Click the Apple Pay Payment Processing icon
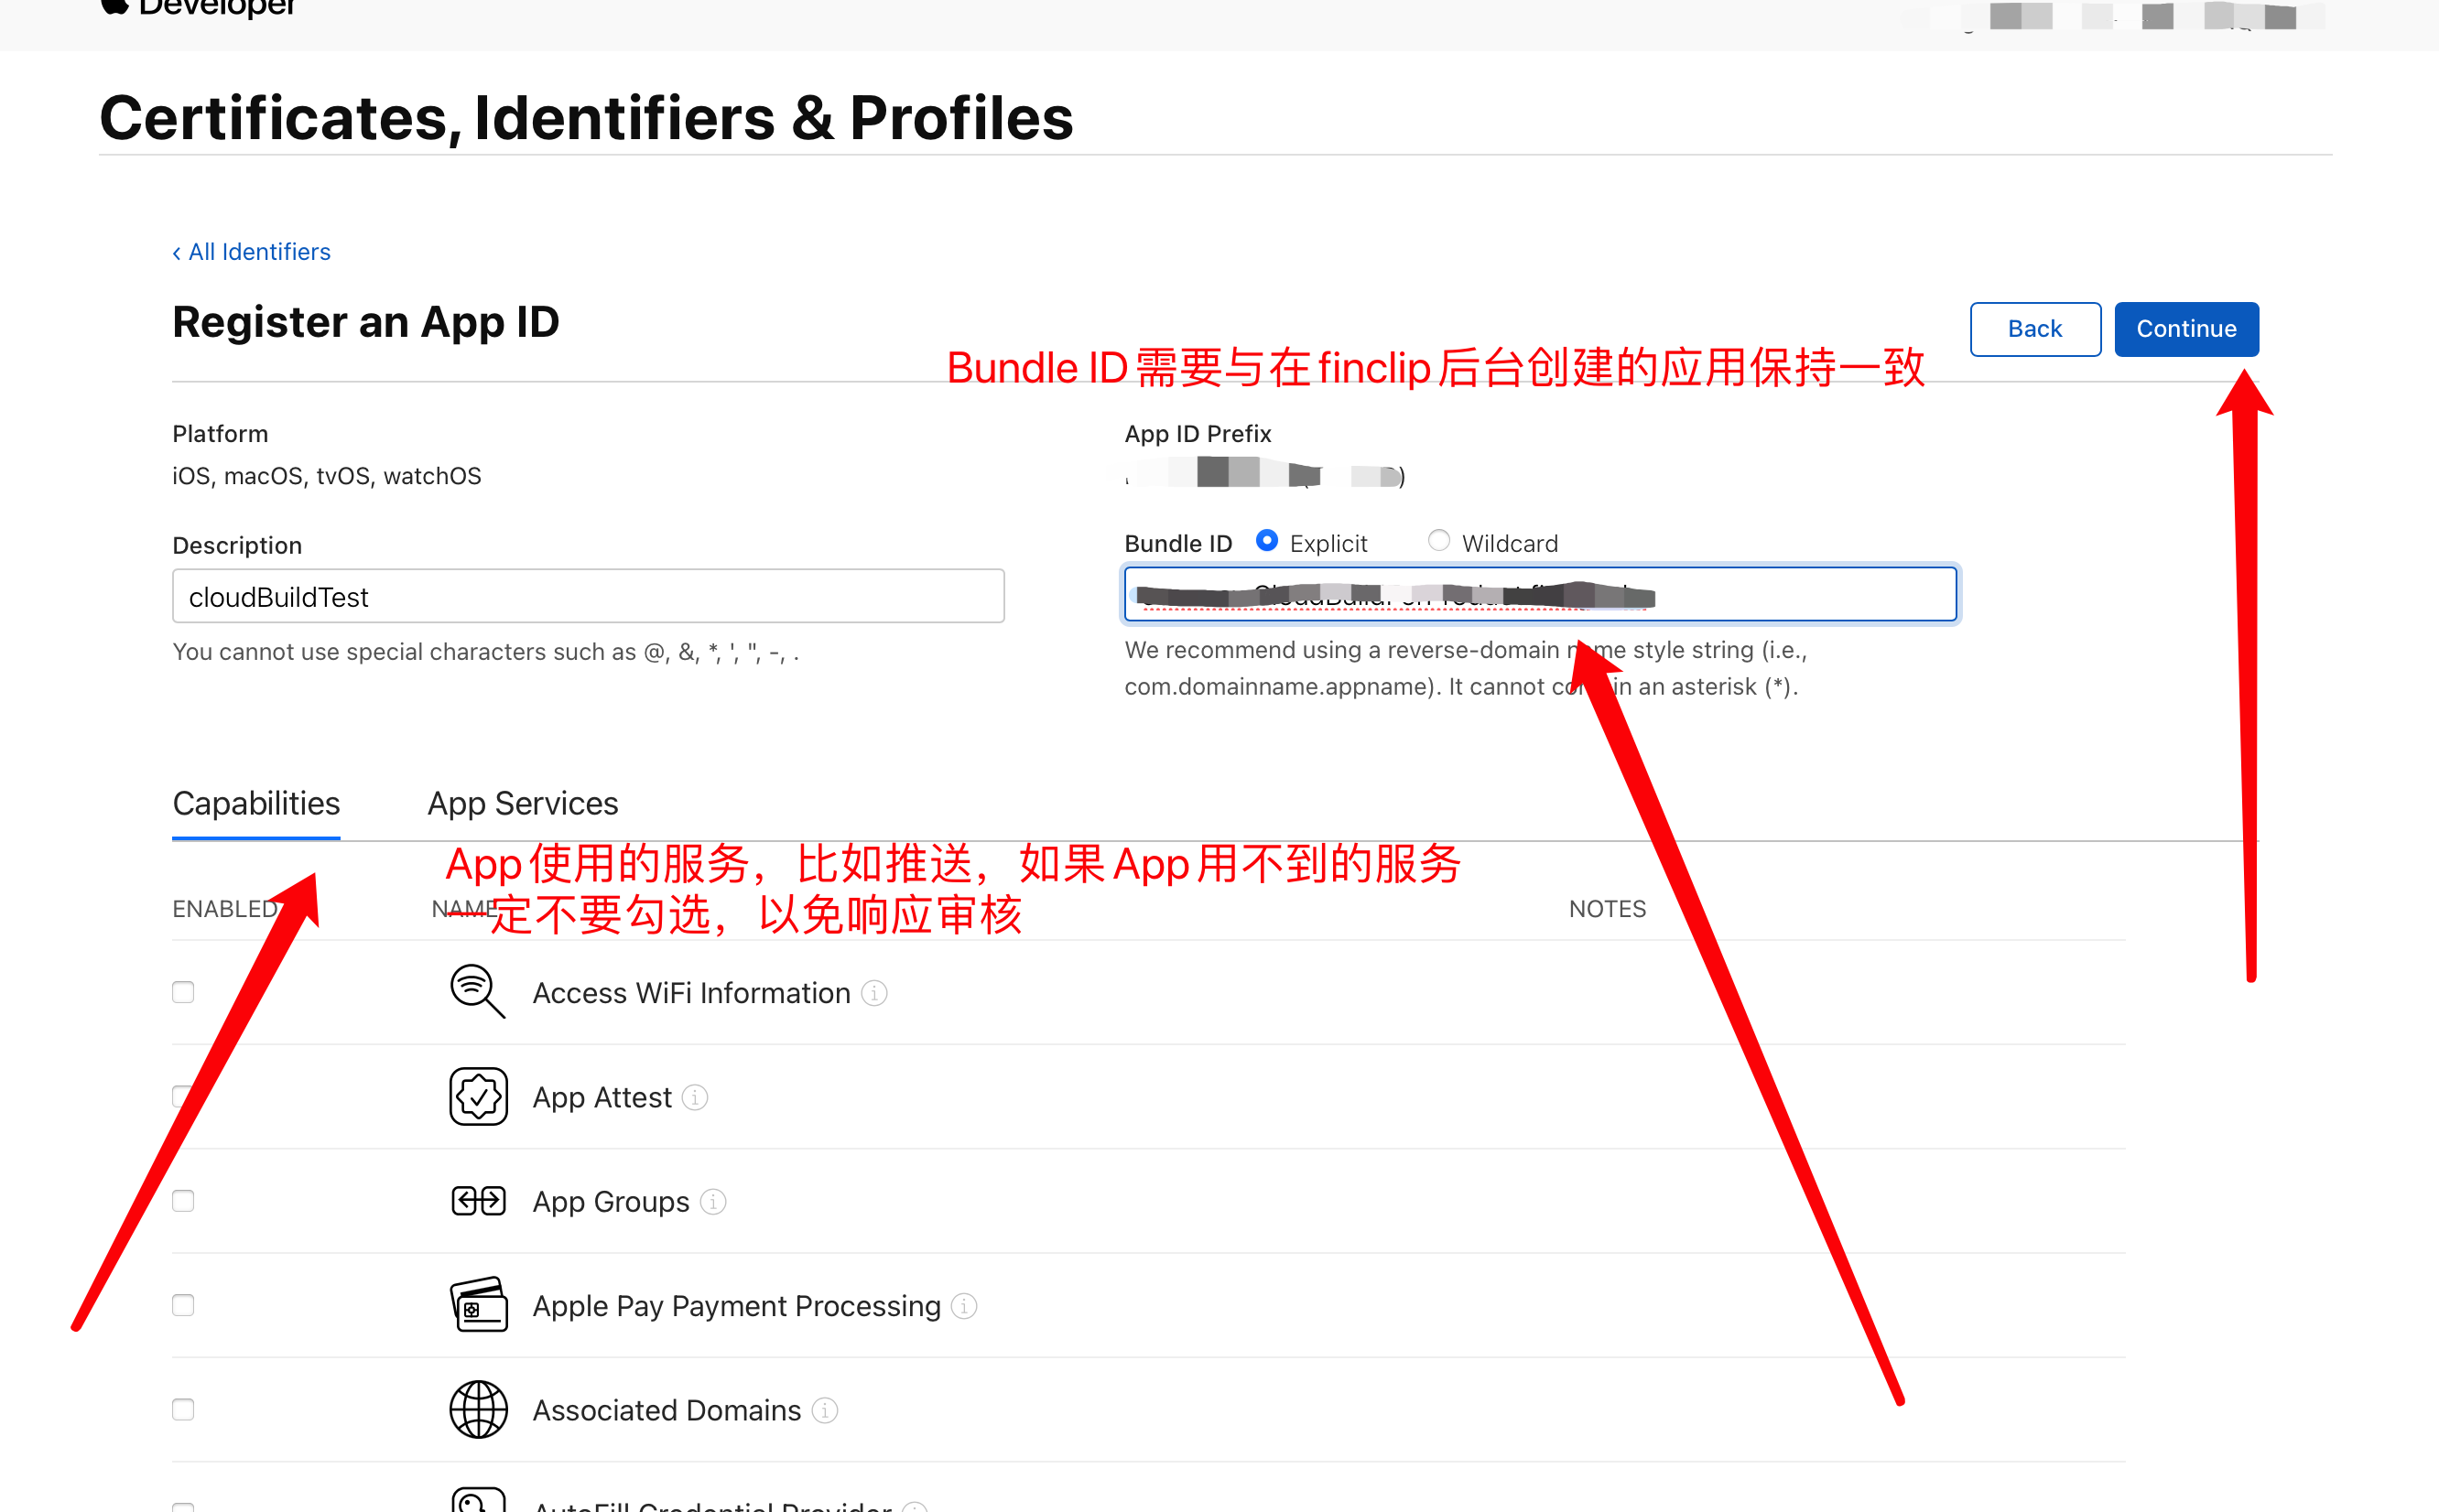This screenshot has width=2439, height=1512. pyautogui.click(x=478, y=1304)
